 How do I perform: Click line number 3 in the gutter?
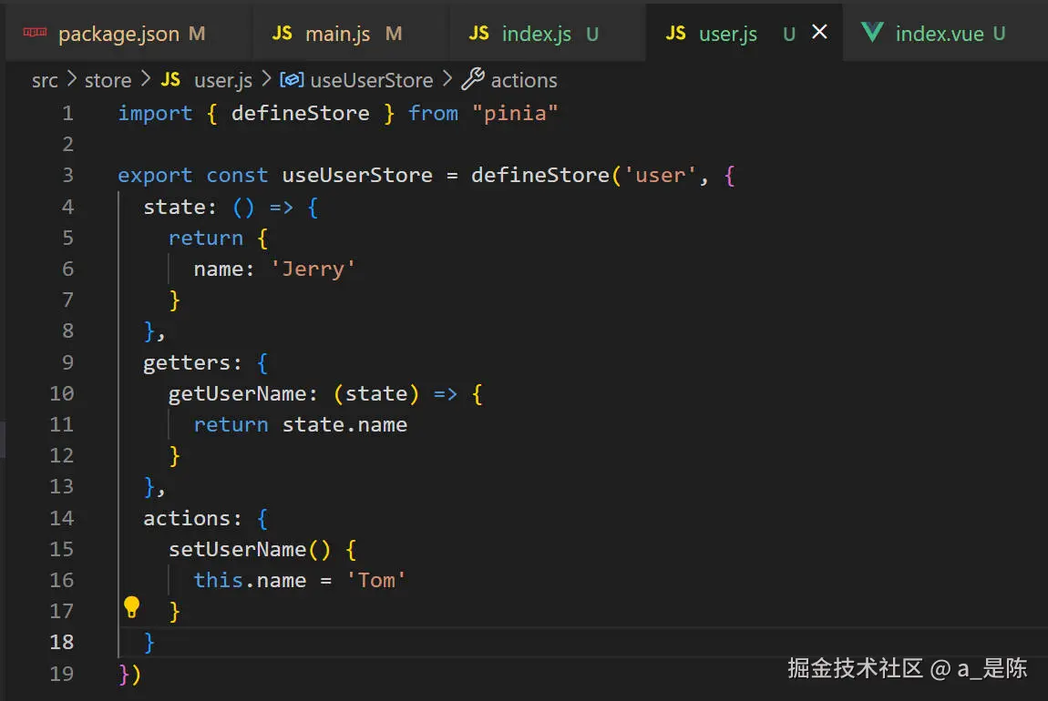(x=67, y=176)
